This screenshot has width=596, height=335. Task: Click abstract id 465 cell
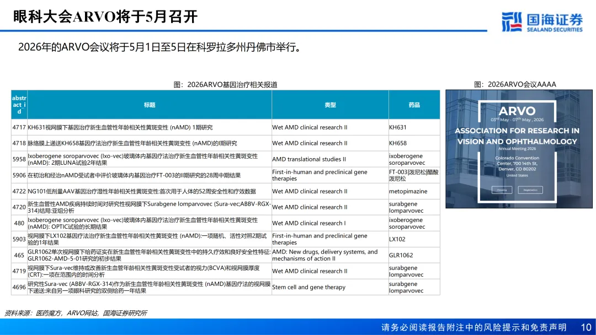click(19, 255)
